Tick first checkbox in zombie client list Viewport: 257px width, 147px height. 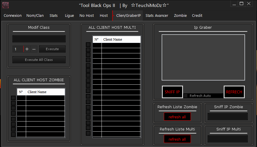pyautogui.click(x=13, y=98)
